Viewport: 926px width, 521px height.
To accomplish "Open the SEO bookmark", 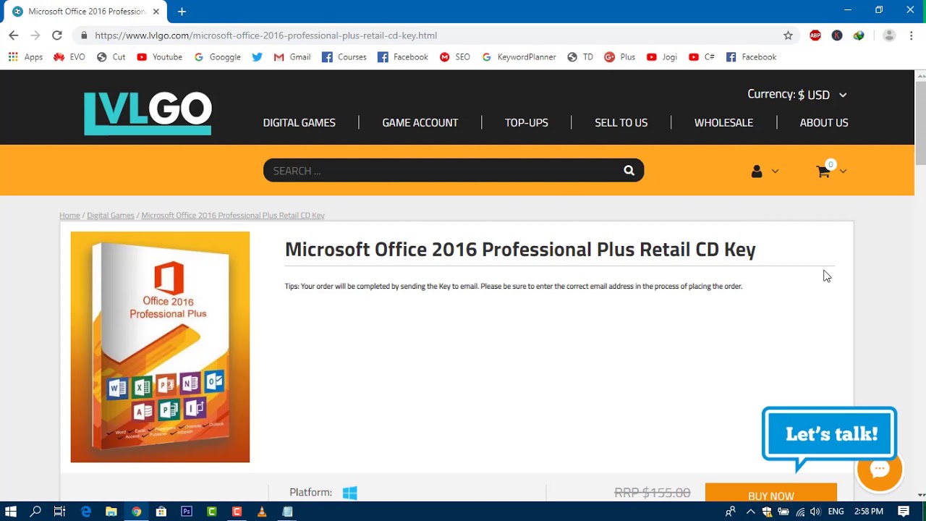I will pos(455,57).
